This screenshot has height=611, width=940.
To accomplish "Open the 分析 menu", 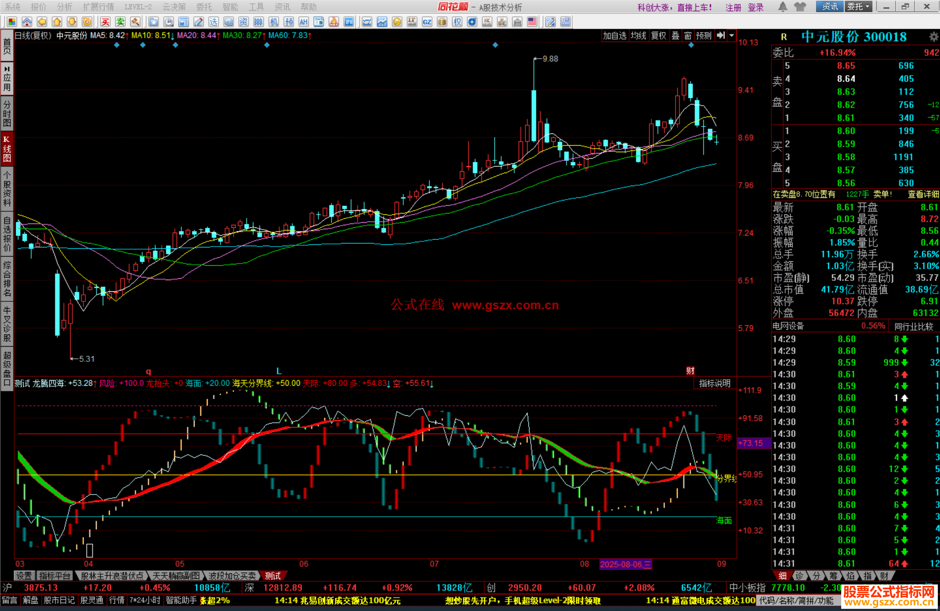I will click(64, 7).
